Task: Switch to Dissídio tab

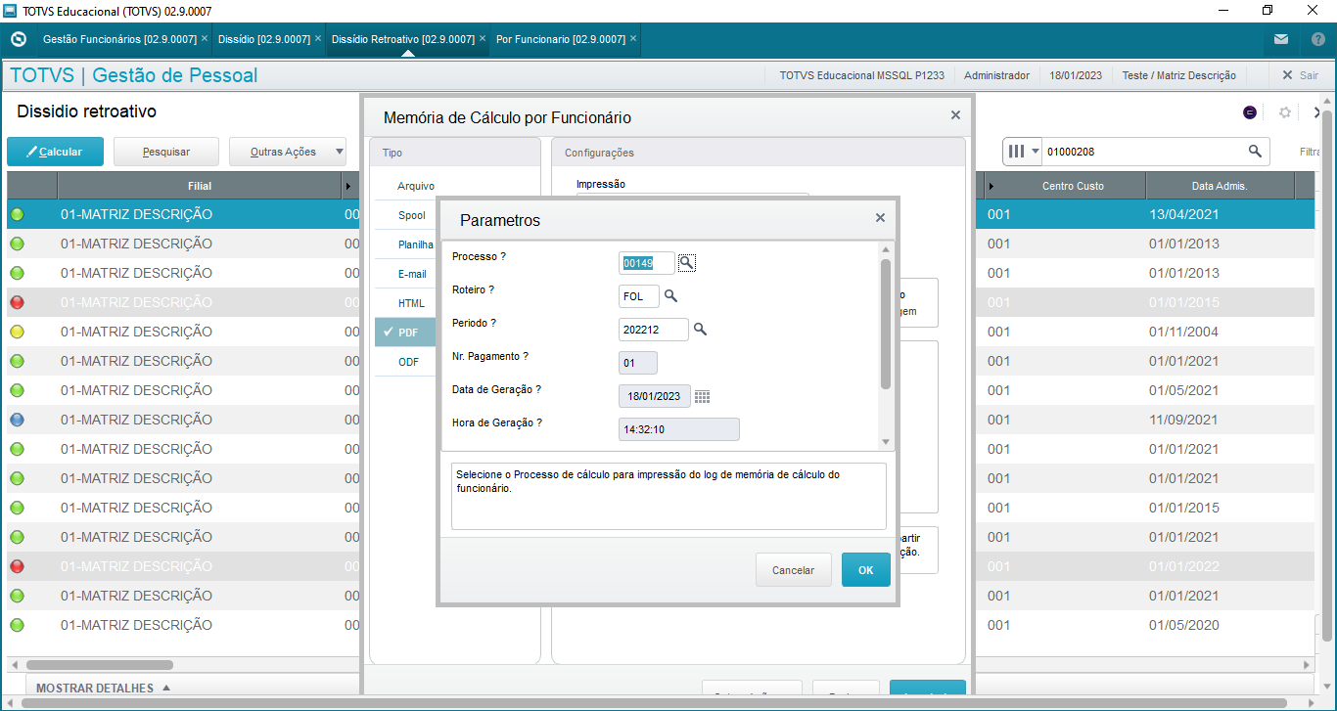Action: pyautogui.click(x=264, y=39)
